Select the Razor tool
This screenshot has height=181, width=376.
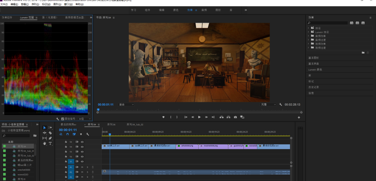click(50, 133)
